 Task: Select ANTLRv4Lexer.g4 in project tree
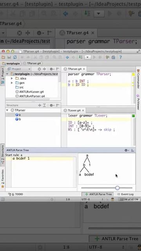[29, 92]
